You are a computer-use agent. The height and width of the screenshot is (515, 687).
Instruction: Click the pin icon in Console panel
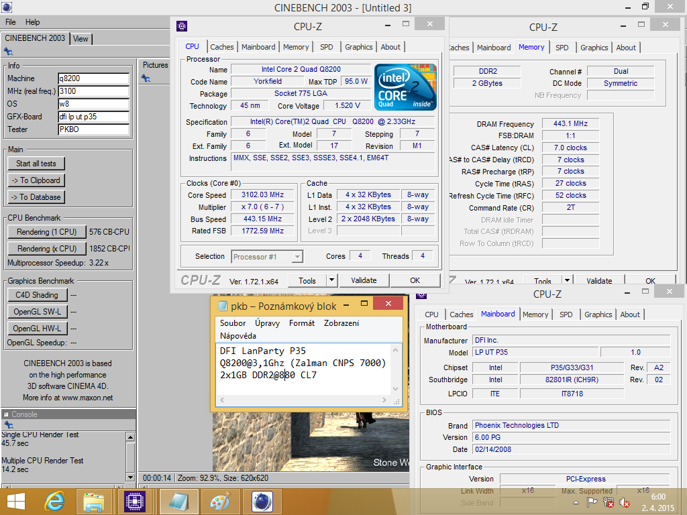pos(8,424)
